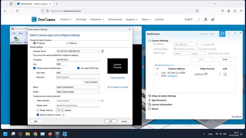The width and height of the screenshot is (246, 138).
Task: Open Select Camera Brand dropdown
Action: [78, 87]
